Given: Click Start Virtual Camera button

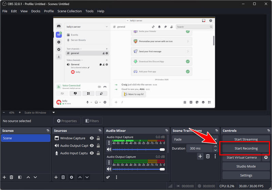Looking at the screenshot, I should 241,157.
